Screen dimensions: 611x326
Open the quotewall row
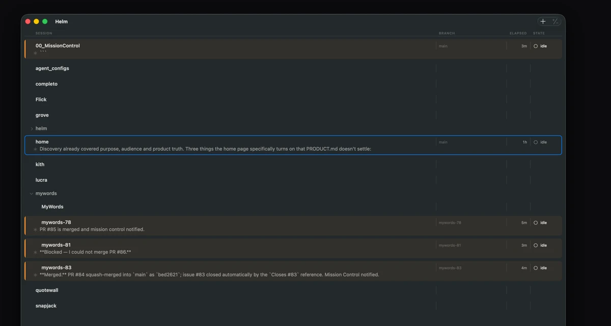(293, 290)
